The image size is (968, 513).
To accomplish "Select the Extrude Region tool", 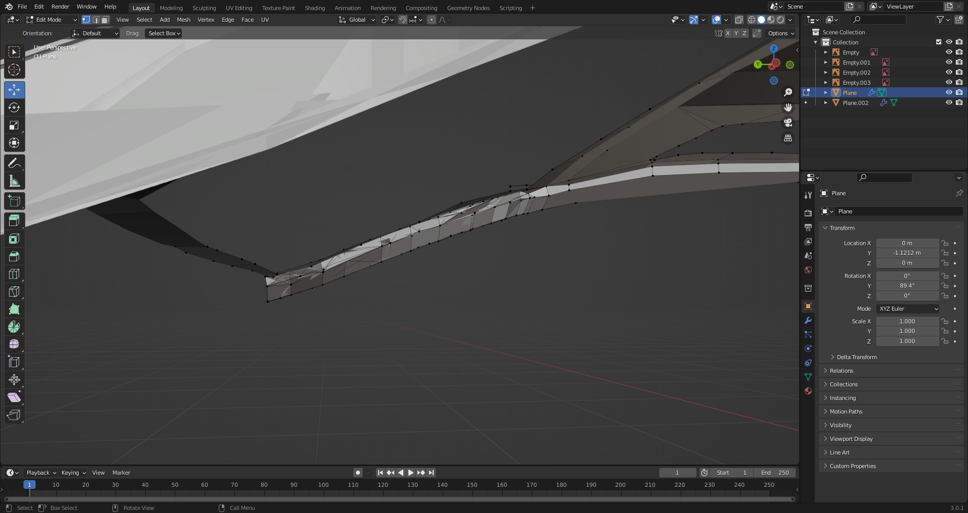I will pos(14,221).
